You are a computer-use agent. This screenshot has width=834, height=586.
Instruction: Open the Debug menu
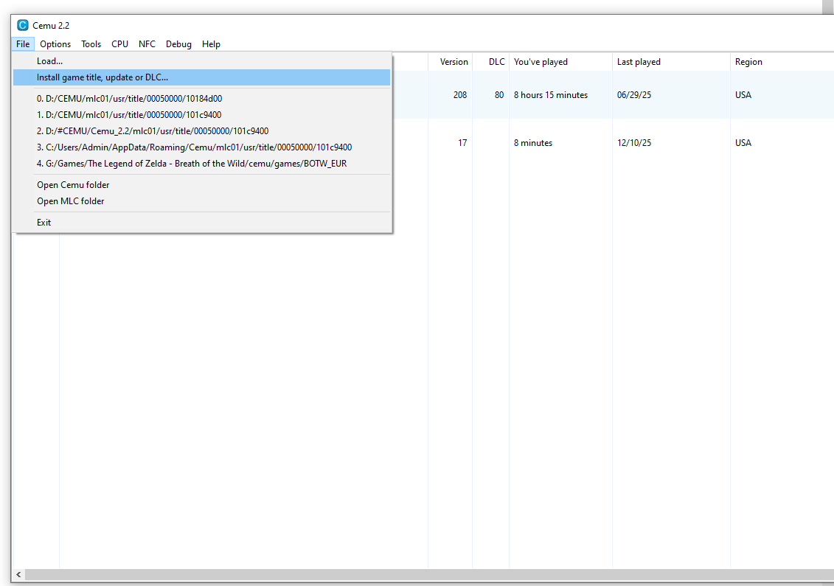click(178, 44)
